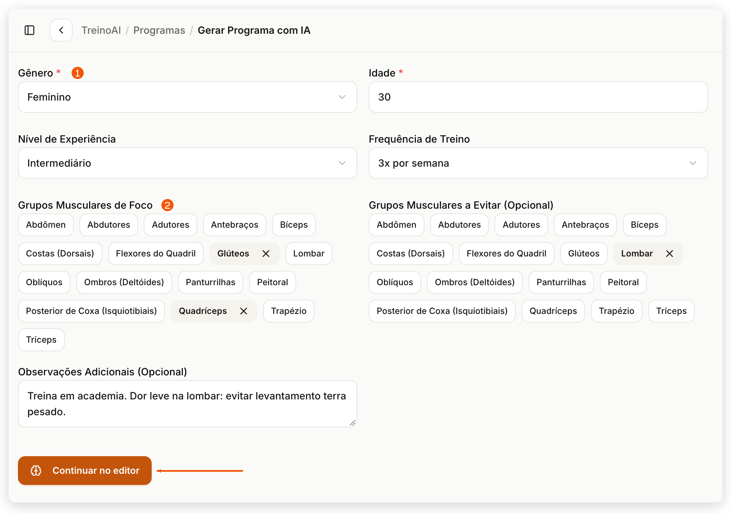Remove Glúteos from focus muscle groups
Image resolution: width=731 pixels, height=514 pixels.
pyautogui.click(x=266, y=254)
